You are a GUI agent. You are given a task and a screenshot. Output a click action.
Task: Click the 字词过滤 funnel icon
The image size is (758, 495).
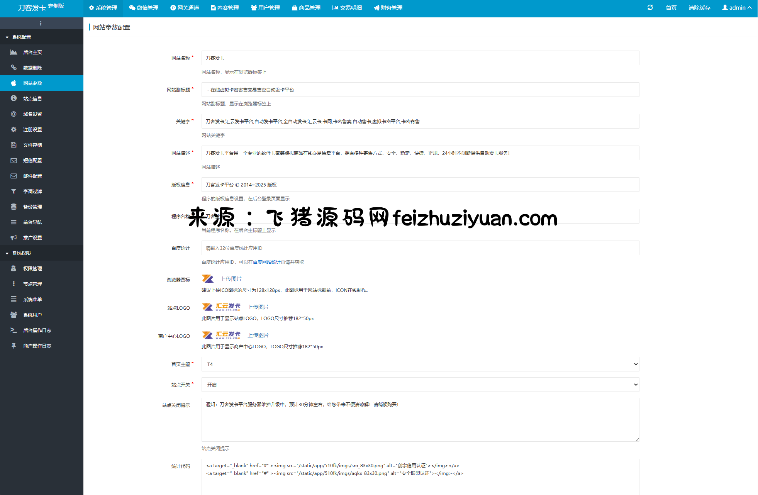point(14,191)
